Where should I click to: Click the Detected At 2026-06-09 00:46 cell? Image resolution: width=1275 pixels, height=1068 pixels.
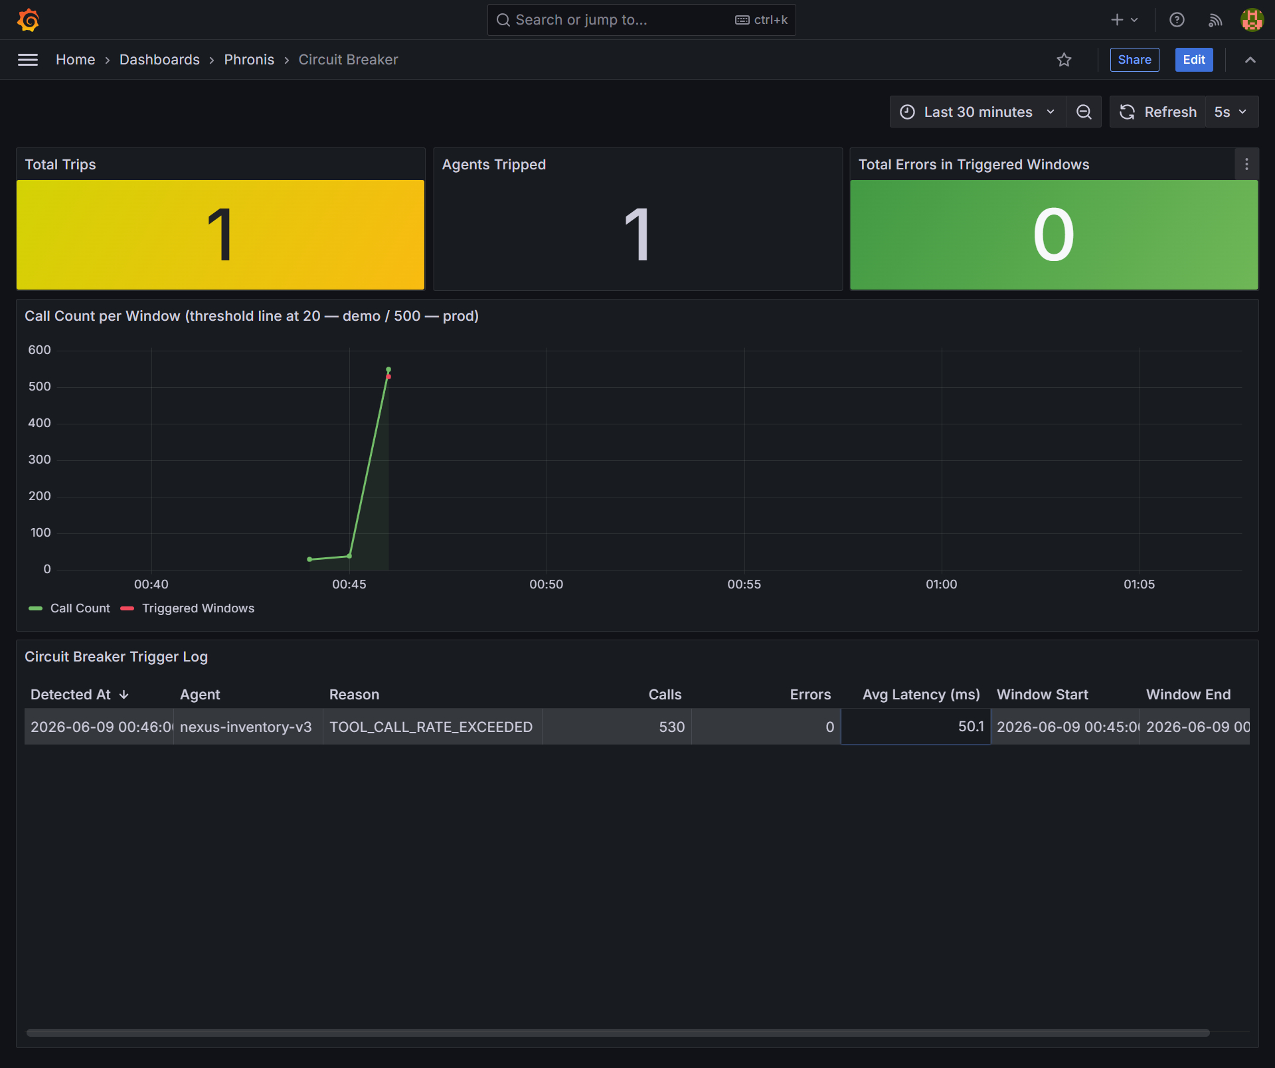[99, 727]
